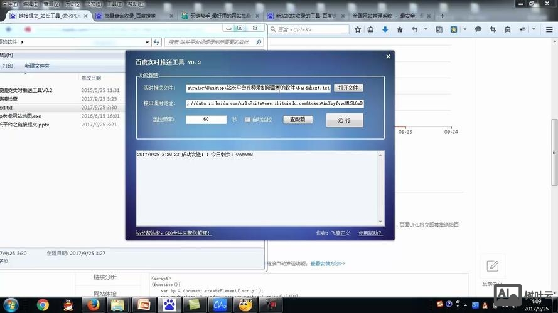Expand dropdown next to undo arrow icon
Screen dimensions: 558x313
(426, 29)
